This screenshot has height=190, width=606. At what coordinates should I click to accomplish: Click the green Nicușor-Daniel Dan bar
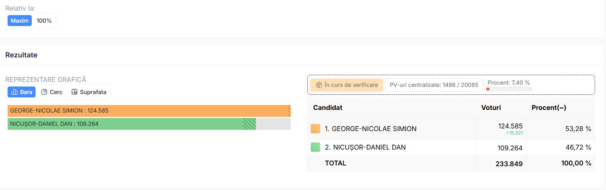pyautogui.click(x=132, y=124)
